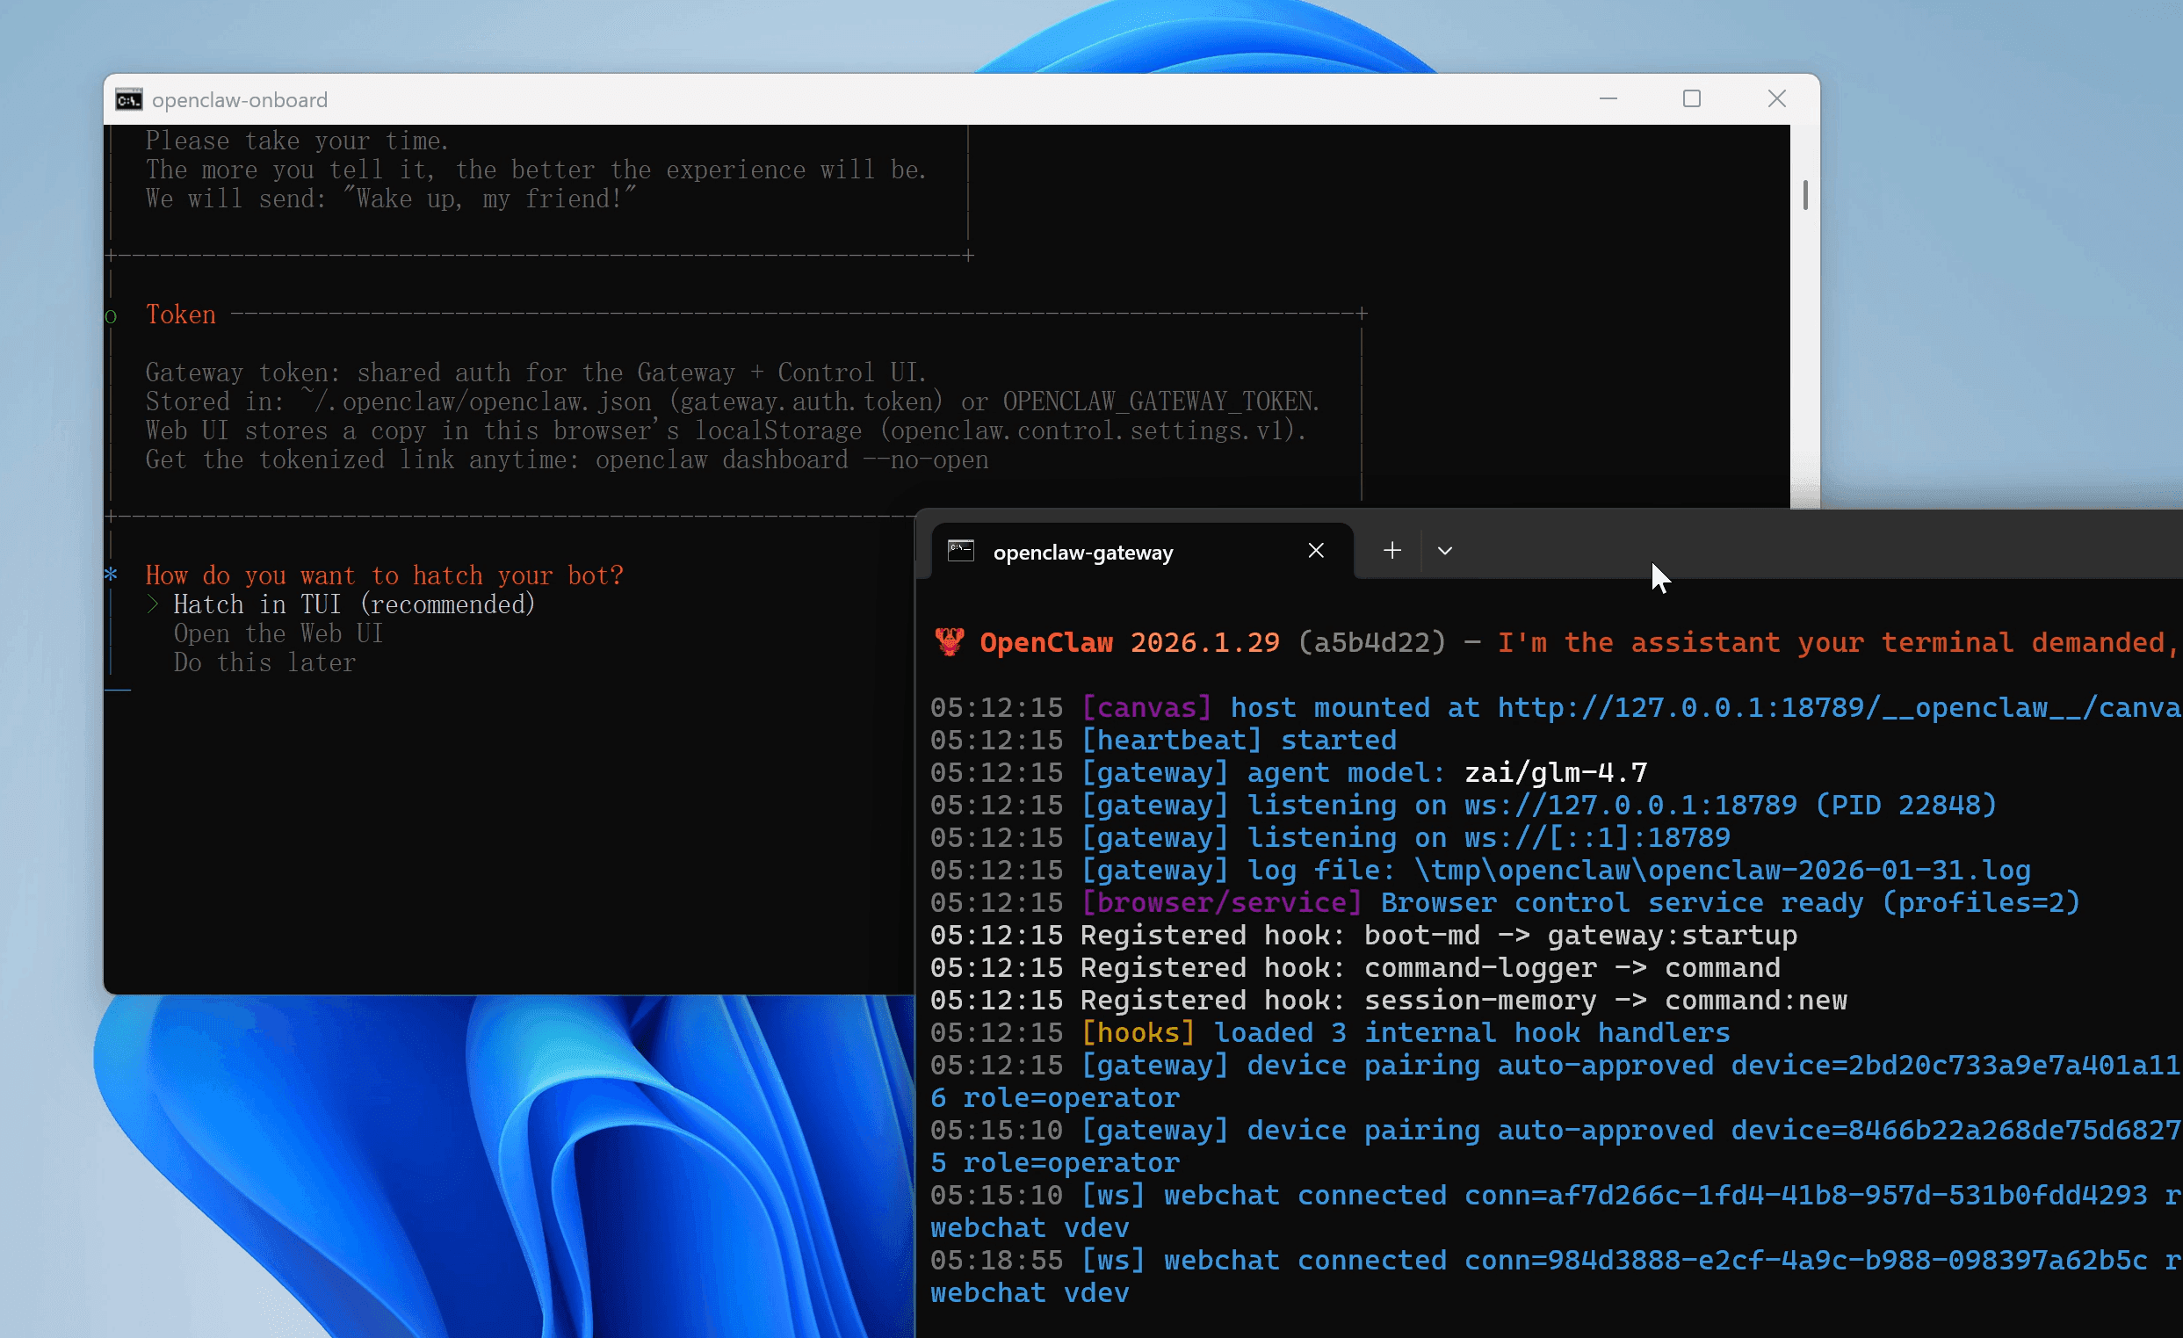Viewport: 2183px width, 1338px height.
Task: Click the onboard window scrollbar thumb
Action: [x=1804, y=195]
